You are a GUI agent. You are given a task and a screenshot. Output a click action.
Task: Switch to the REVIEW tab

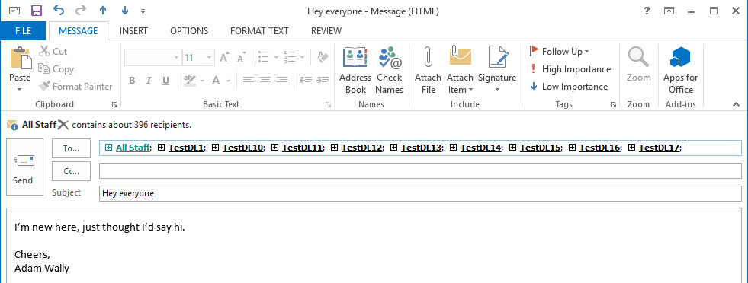326,31
